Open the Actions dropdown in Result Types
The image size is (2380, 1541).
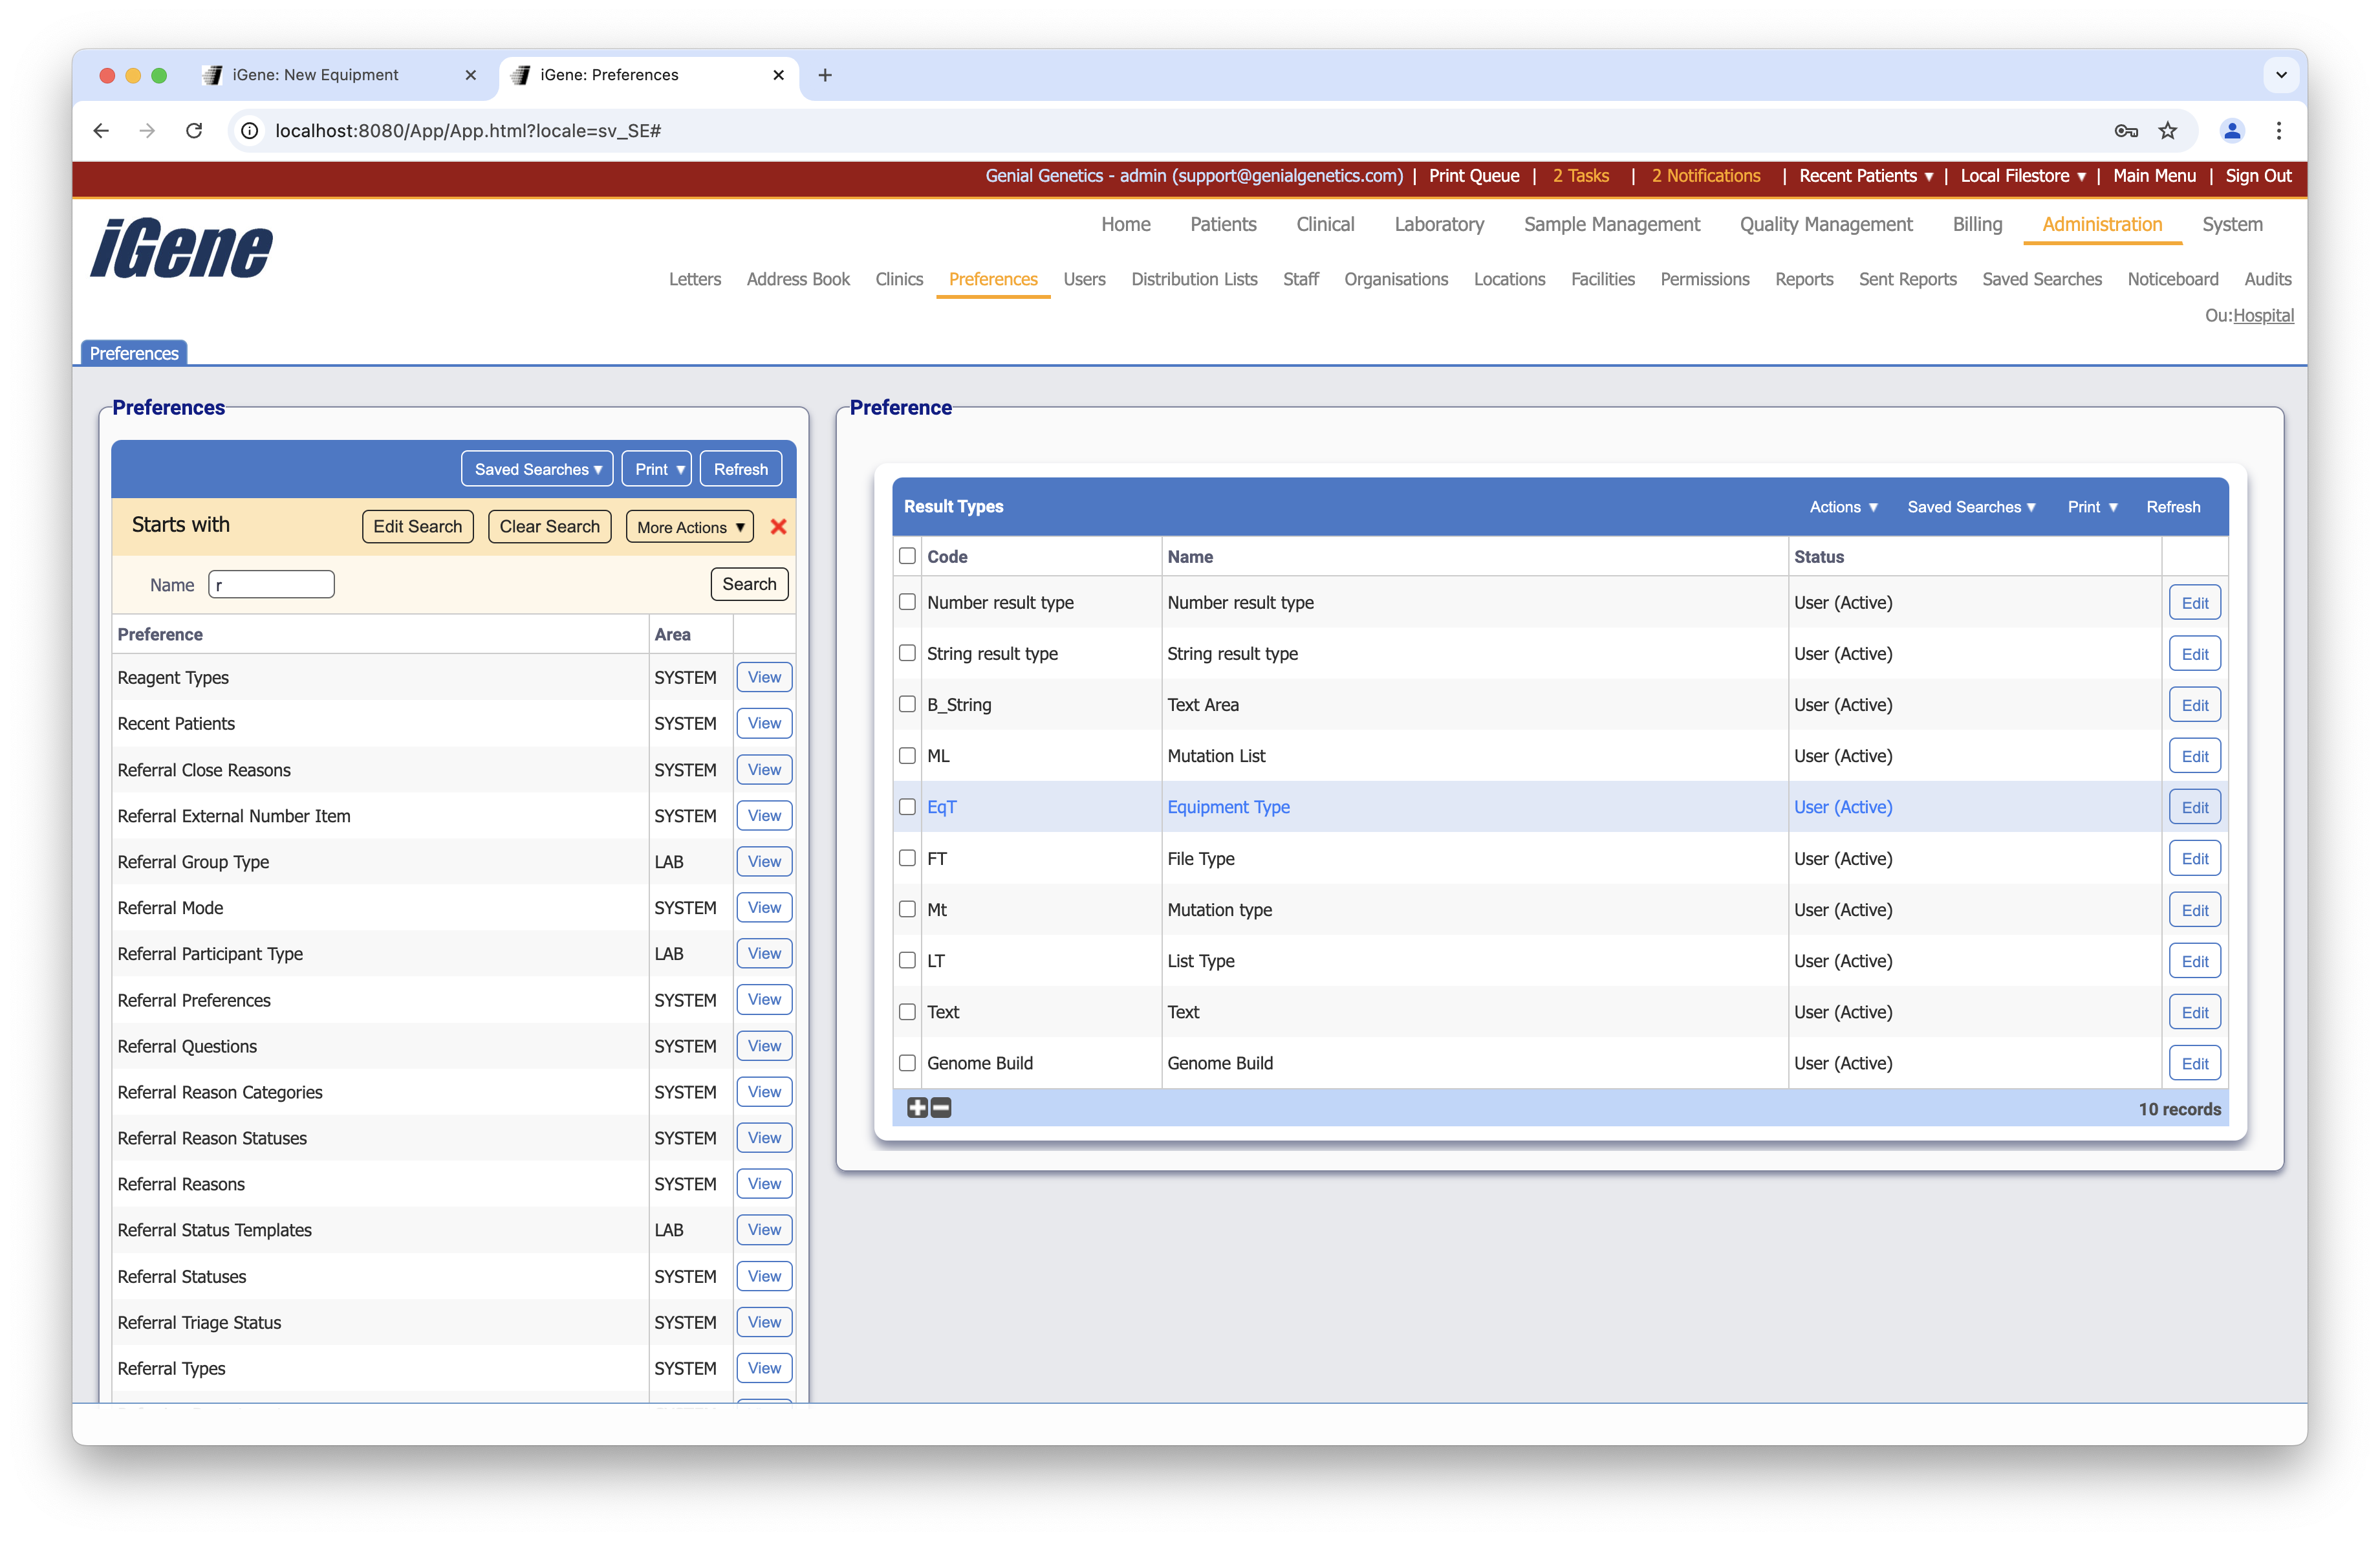tap(1843, 507)
